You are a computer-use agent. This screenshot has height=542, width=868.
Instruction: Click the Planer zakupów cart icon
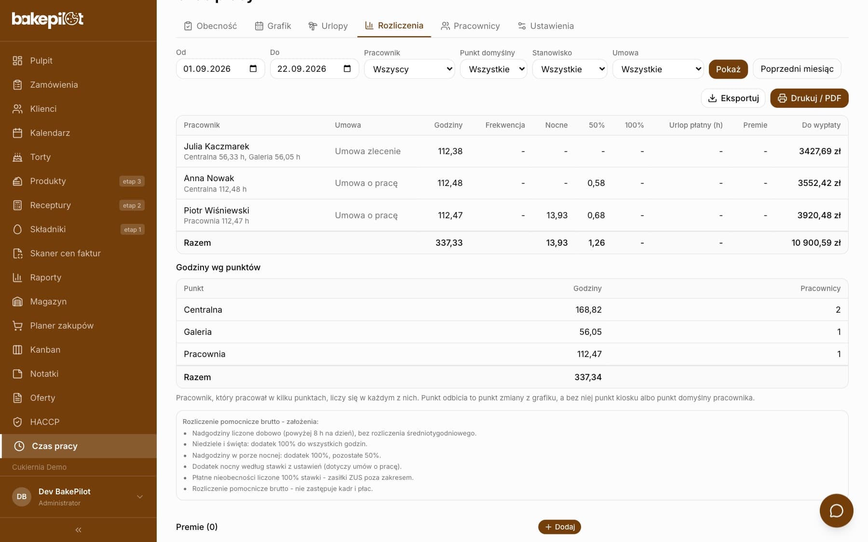point(17,326)
